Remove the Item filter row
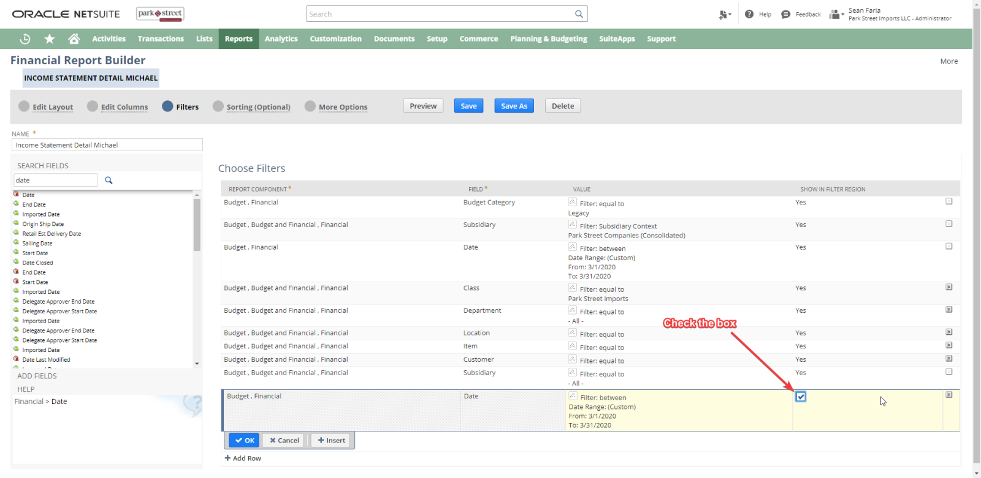This screenshot has width=981, height=478. [x=949, y=345]
